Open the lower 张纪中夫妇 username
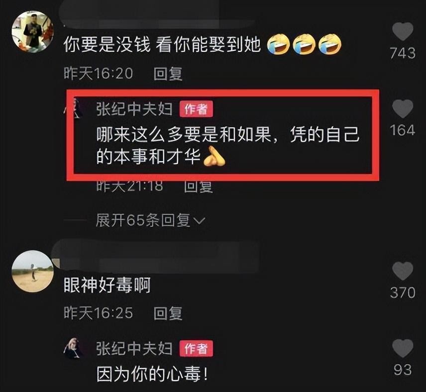The width and height of the screenshot is (426, 392). (134, 349)
